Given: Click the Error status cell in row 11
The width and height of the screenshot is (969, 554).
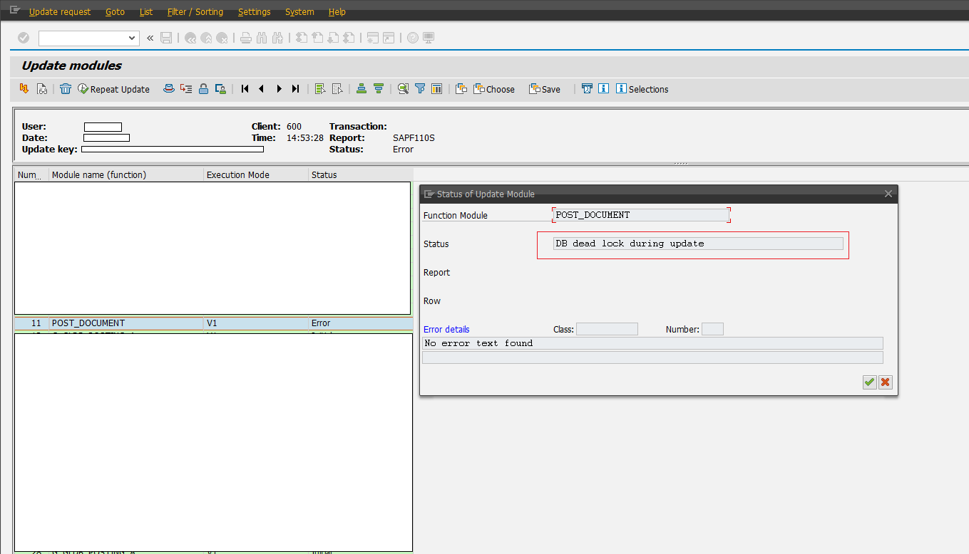Looking at the screenshot, I should 361,323.
